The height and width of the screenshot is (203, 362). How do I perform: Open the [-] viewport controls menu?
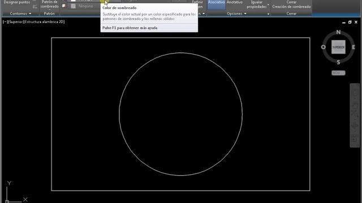click(5, 22)
